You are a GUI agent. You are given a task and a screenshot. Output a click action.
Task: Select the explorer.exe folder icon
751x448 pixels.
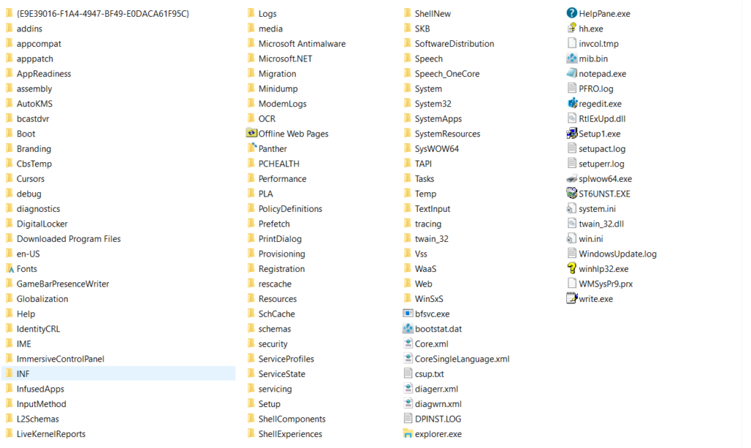408,433
